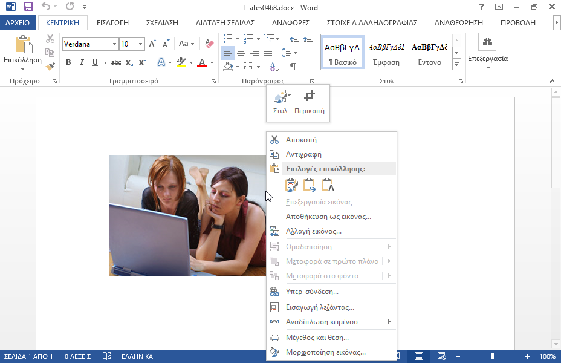
Task: Clear all formatting with eraser icon
Action: pos(209,44)
